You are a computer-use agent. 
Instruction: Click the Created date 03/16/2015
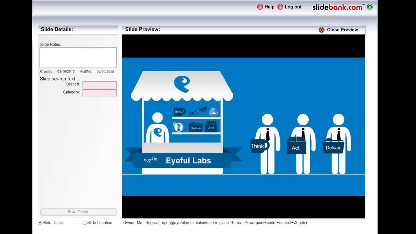[66, 71]
